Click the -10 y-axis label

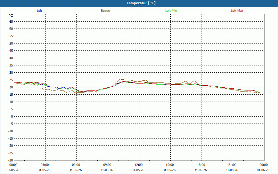click(x=11, y=131)
